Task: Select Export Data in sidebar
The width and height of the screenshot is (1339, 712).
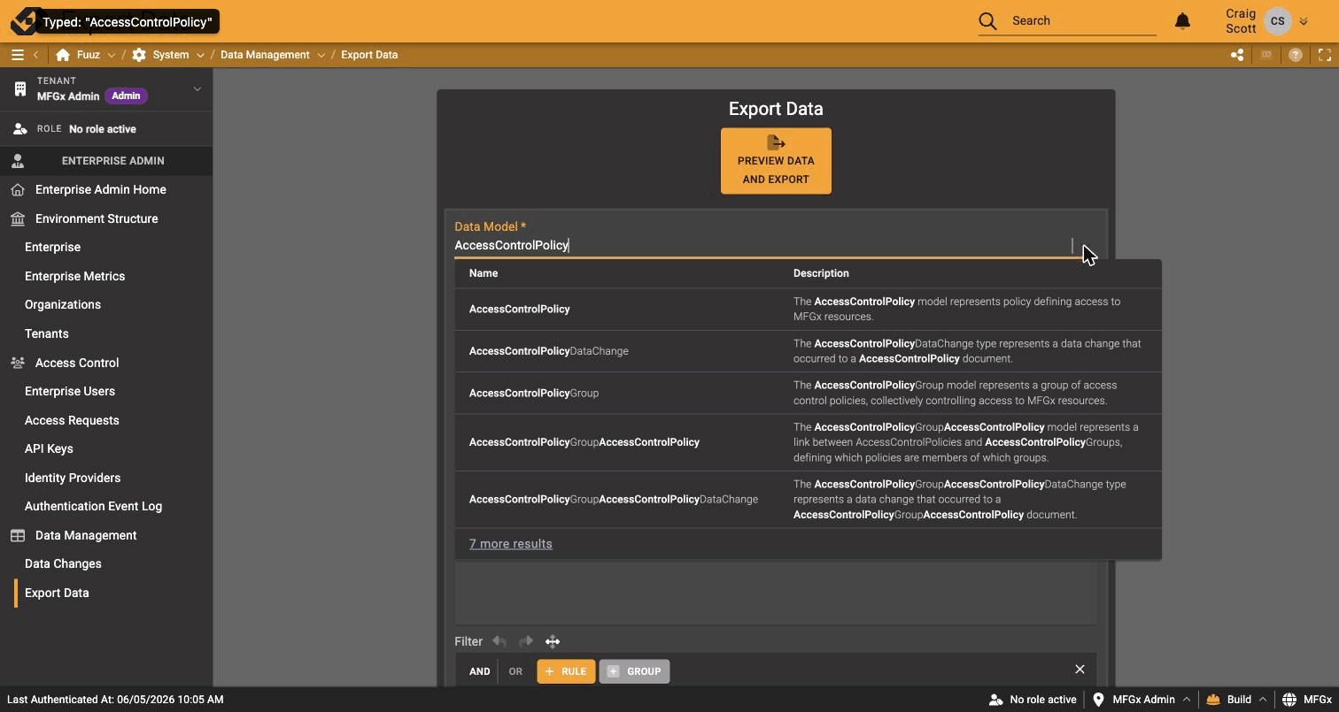Action: [57, 593]
